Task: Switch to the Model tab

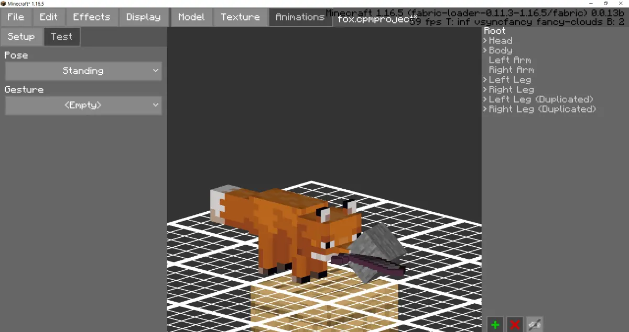Action: tap(191, 17)
